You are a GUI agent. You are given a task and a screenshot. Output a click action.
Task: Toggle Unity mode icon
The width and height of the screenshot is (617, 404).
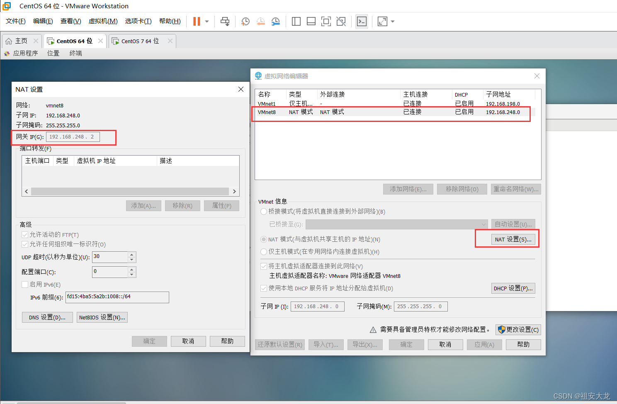[x=341, y=21]
